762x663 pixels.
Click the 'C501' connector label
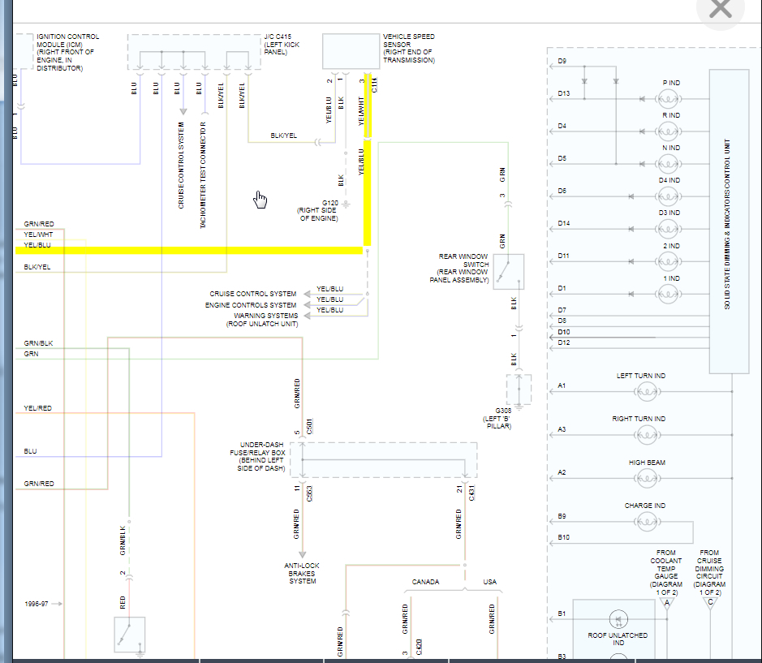point(309,426)
